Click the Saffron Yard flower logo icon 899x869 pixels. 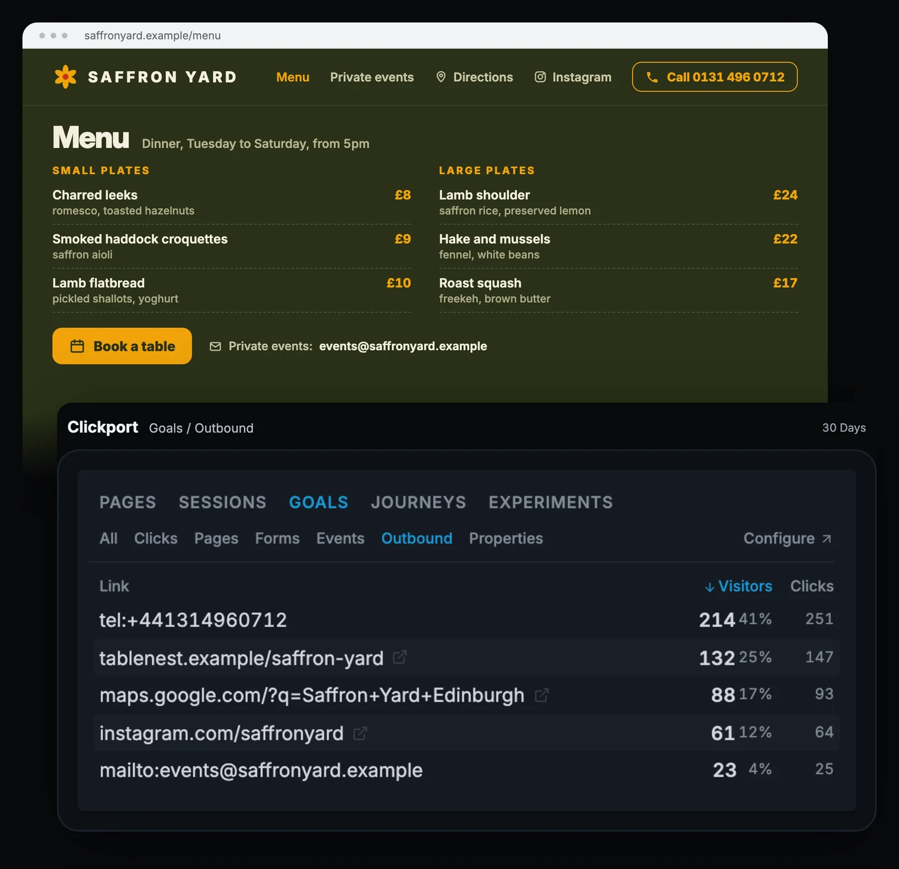pyautogui.click(x=66, y=77)
